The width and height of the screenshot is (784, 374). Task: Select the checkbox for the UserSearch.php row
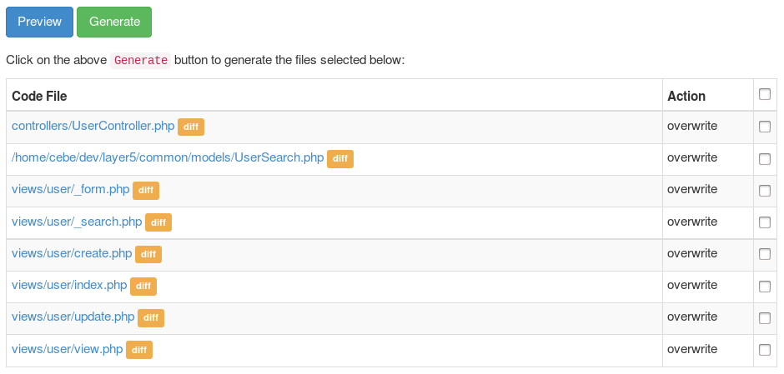tap(765, 158)
